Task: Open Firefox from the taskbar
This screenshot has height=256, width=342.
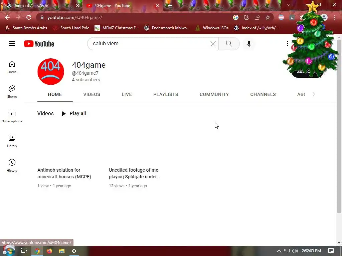Action: point(49,251)
